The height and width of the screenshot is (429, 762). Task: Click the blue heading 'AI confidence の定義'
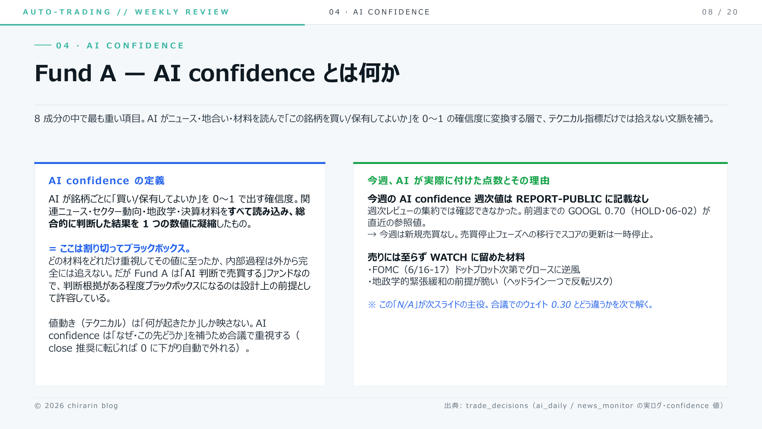pos(107,181)
